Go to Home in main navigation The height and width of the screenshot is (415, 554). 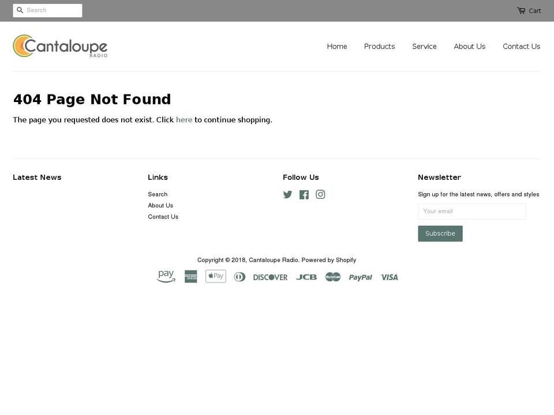[336, 46]
